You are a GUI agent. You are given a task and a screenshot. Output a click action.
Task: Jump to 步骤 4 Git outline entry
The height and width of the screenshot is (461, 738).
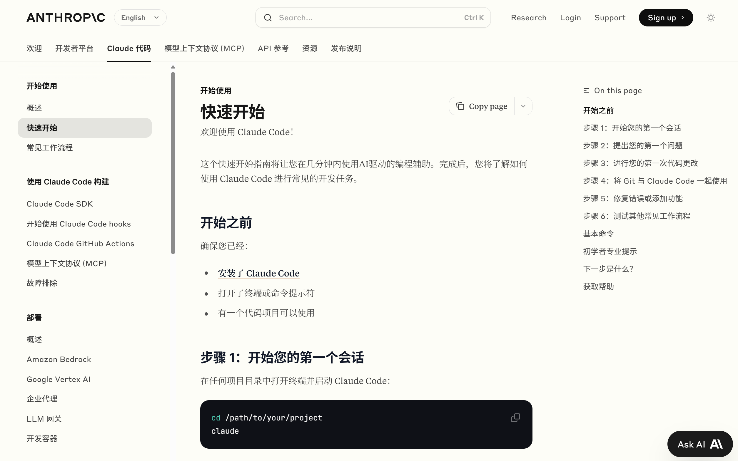coord(655,181)
